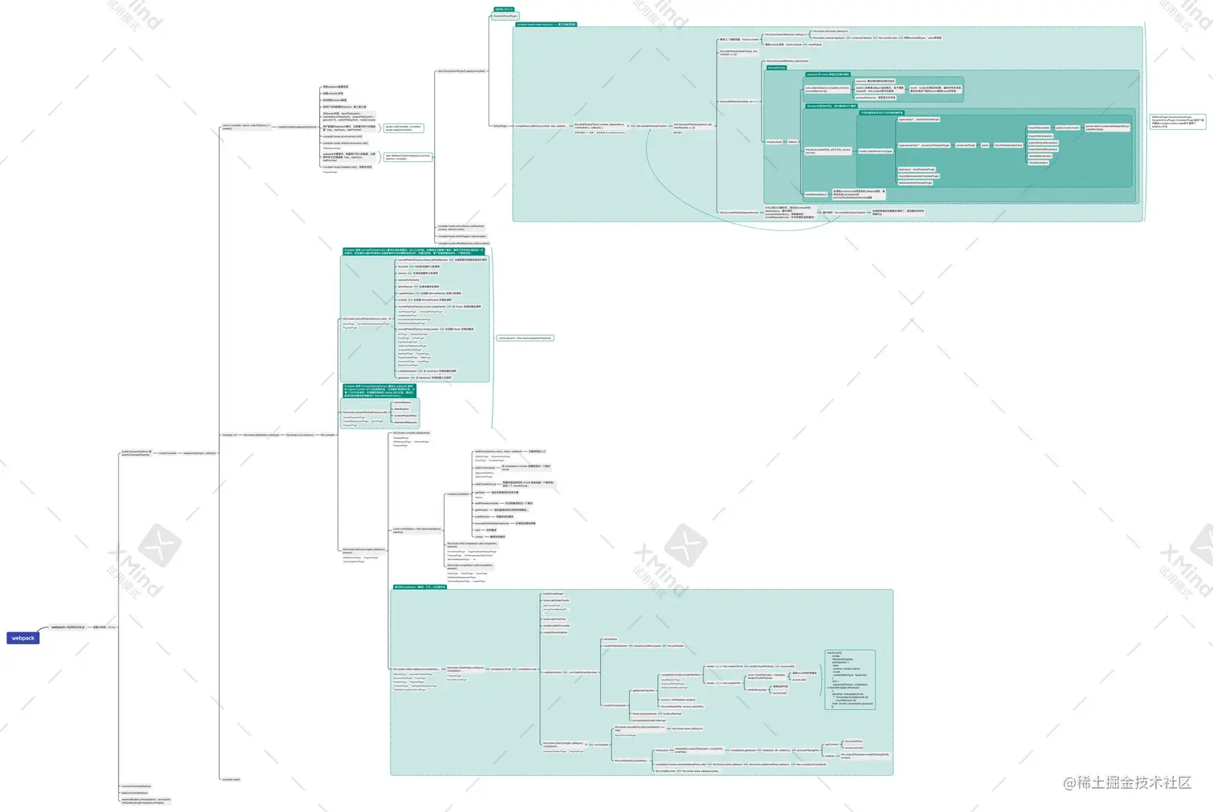Click the this.hooks.contextModuleFactory.call node
This screenshot has height=812, width=1213.
366,412
